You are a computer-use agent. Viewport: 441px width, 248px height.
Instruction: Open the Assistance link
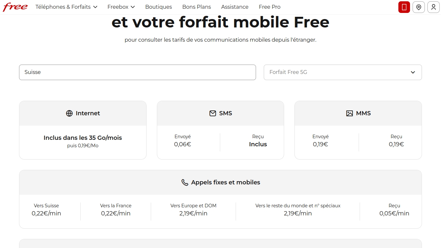[x=235, y=7]
